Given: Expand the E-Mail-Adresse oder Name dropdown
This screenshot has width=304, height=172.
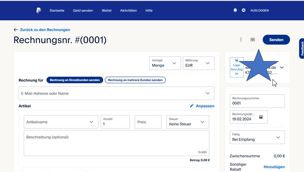Looking at the screenshot, I should [116, 93].
